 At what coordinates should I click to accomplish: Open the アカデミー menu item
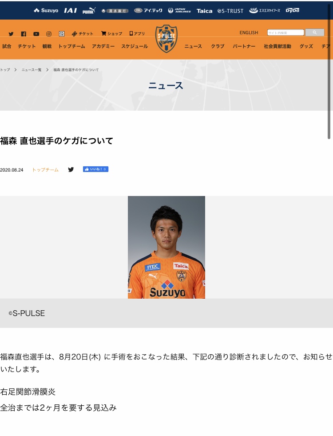tap(103, 46)
